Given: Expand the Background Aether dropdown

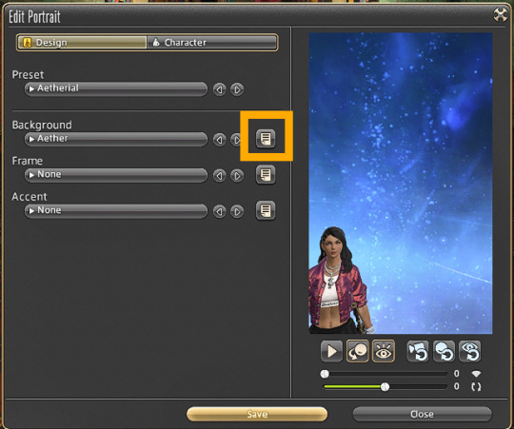Looking at the screenshot, I should click(x=116, y=139).
